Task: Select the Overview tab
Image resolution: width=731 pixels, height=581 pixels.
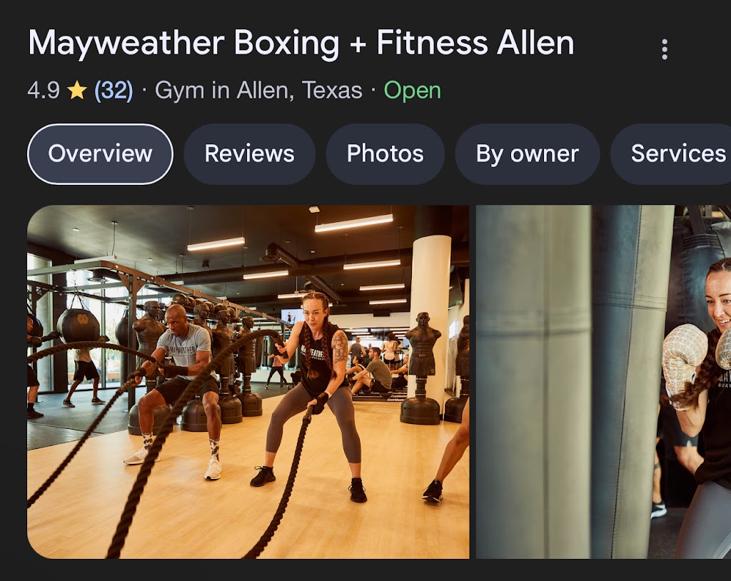Action: pos(100,154)
